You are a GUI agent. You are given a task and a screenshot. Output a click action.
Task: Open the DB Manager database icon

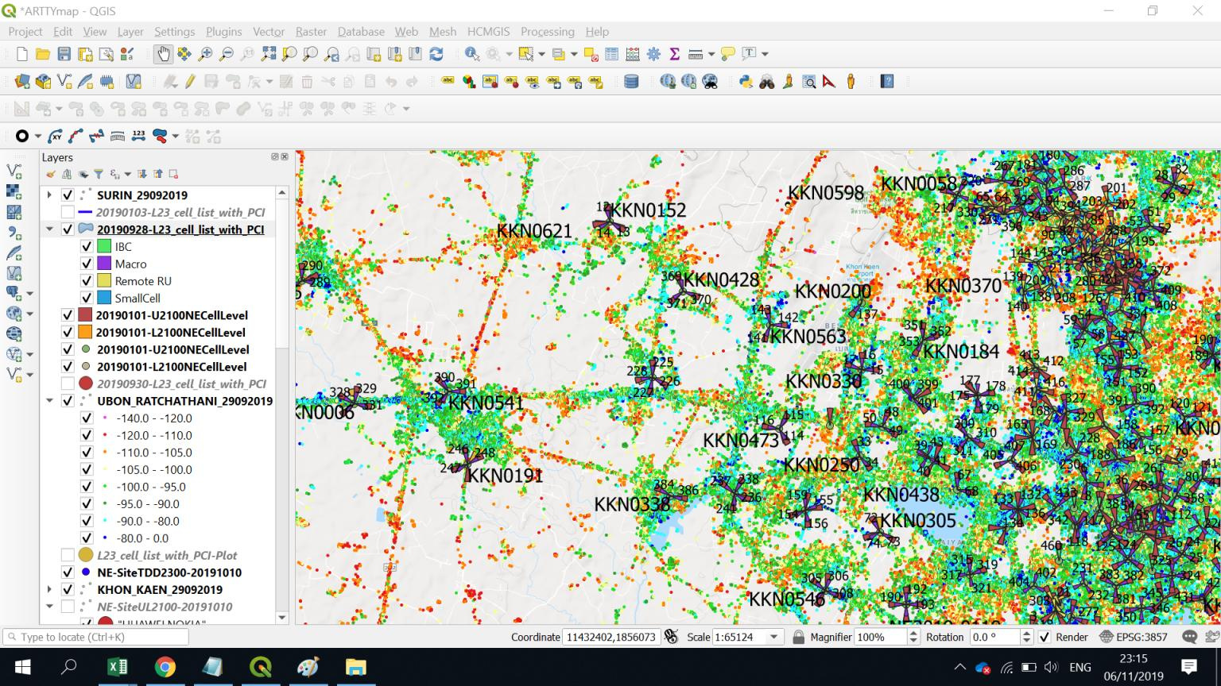[x=631, y=82]
